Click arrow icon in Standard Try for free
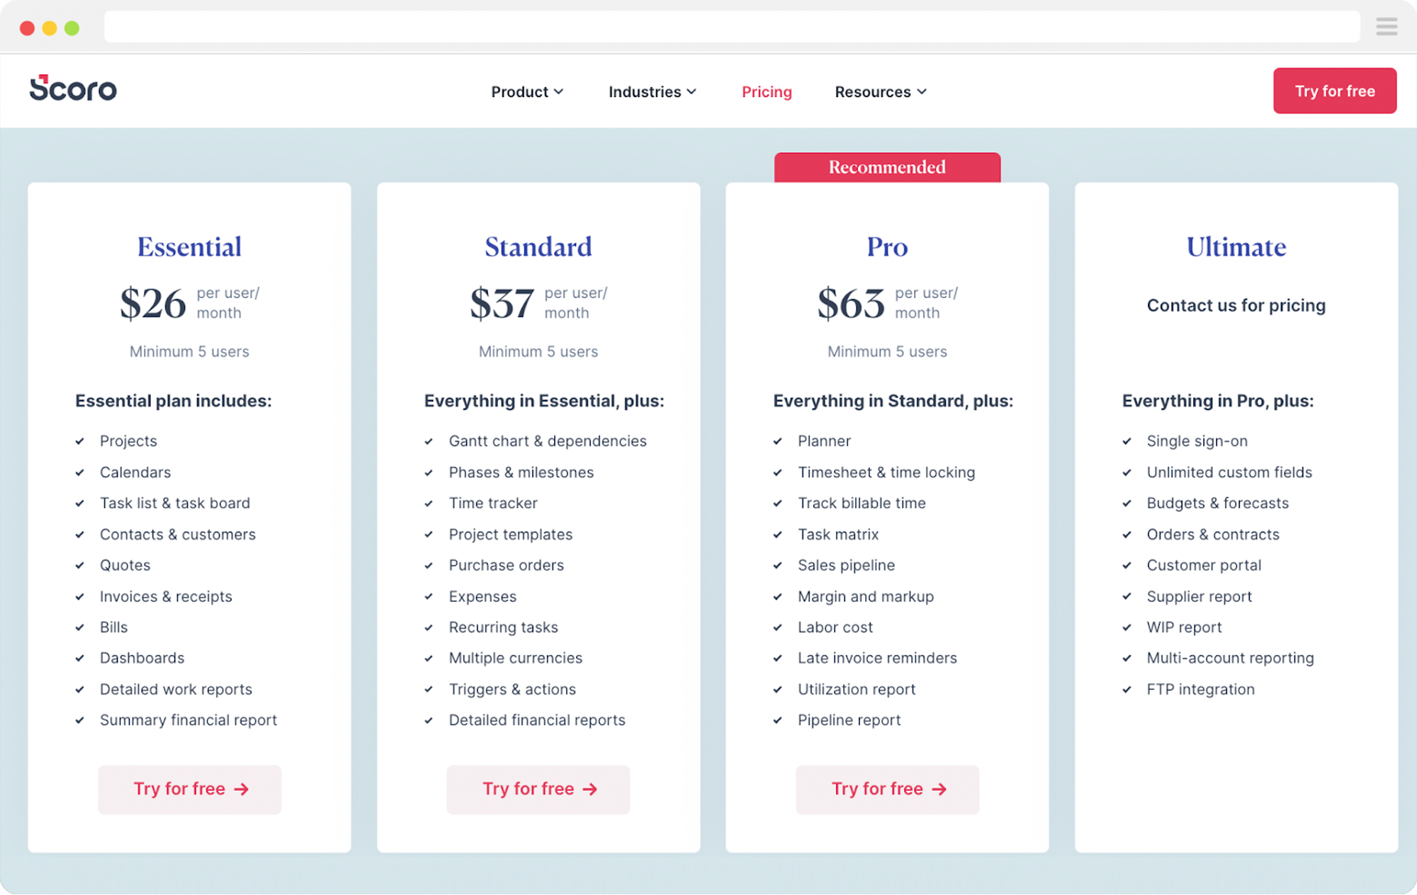The height and width of the screenshot is (895, 1417). point(590,789)
